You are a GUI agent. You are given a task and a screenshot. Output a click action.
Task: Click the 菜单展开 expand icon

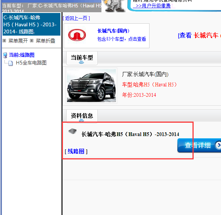(4, 41)
